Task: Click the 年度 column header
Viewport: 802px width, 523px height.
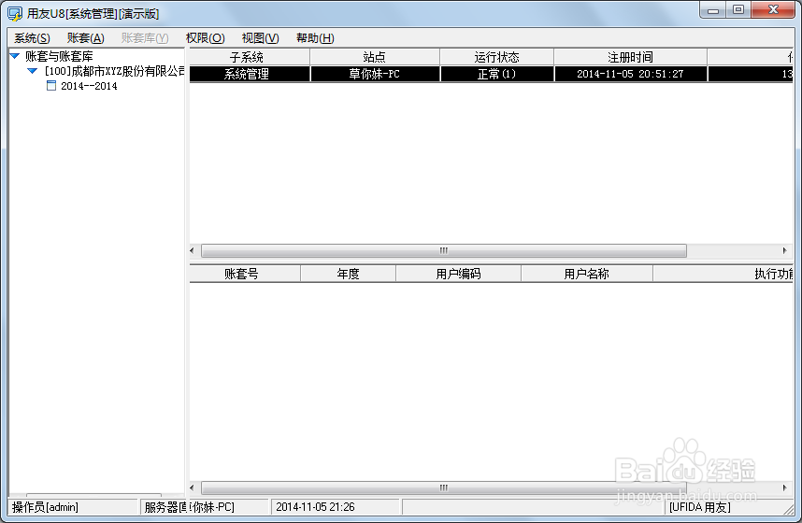Action: tap(348, 274)
